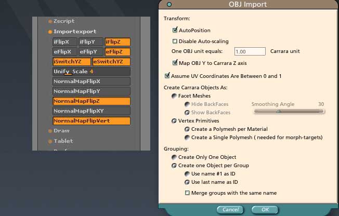This screenshot has width=339, height=216.
Task: Select Create Only One Object
Action: pos(174,157)
